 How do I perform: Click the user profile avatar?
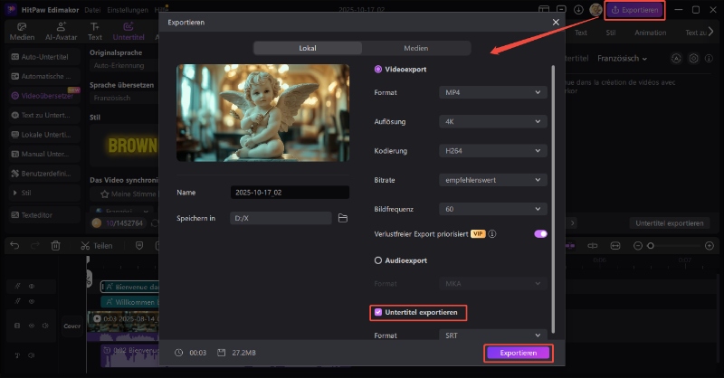pyautogui.click(x=595, y=10)
